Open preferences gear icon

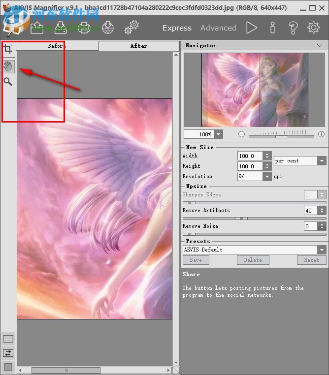[314, 28]
